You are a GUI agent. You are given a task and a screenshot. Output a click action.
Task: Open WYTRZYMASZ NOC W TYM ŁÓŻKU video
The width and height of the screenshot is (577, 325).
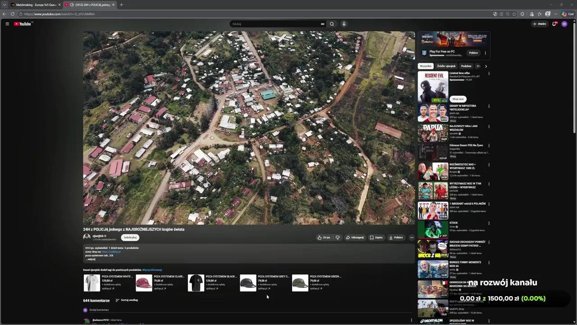coord(465,186)
